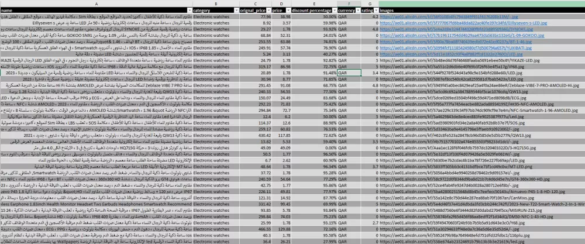Click the URL cell ending in ECG.jpg
Screen dimensions: 585x244
click(481, 97)
